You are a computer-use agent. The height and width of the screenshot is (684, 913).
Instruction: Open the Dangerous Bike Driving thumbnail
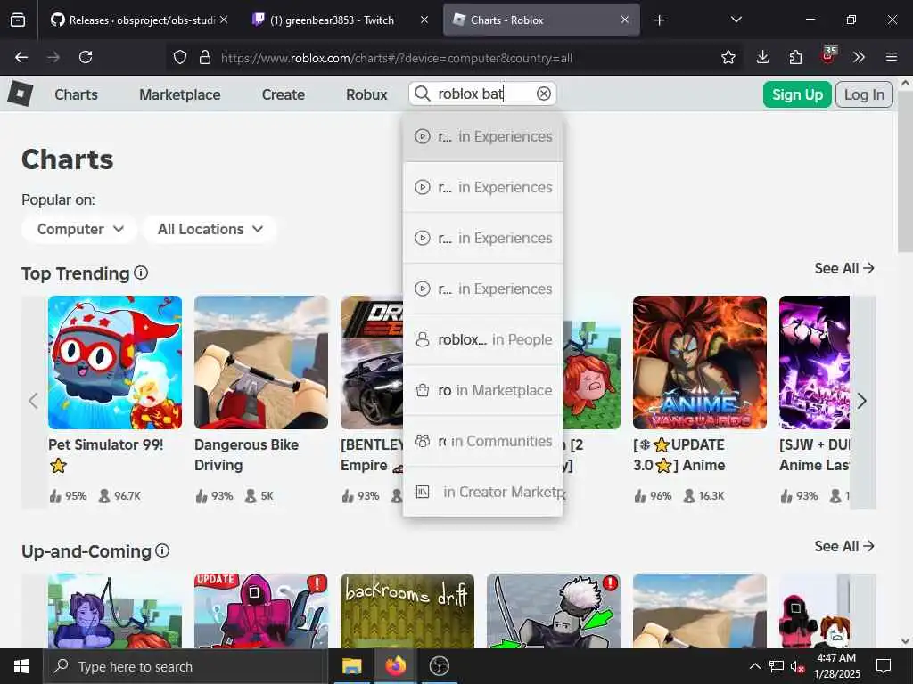click(x=261, y=362)
